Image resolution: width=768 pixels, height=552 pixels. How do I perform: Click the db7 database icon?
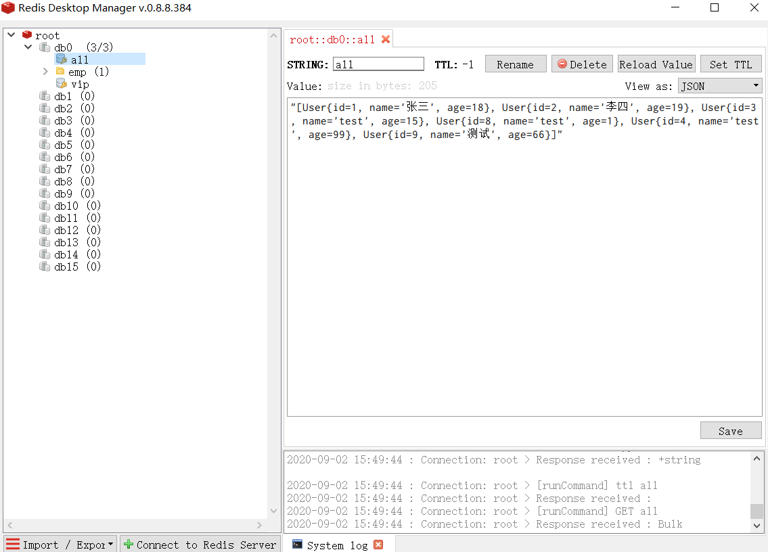[x=45, y=169]
